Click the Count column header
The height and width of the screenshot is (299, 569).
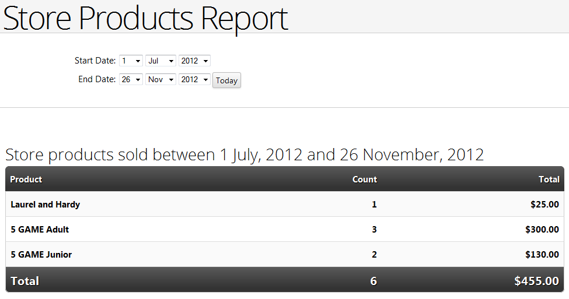coord(365,180)
